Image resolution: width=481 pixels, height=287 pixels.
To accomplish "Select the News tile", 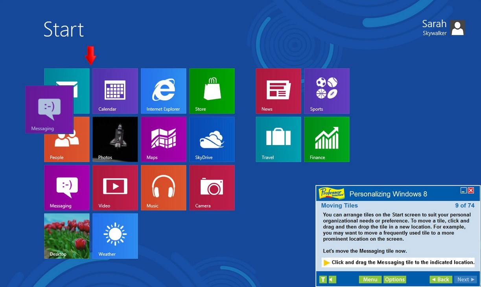I will (x=278, y=91).
